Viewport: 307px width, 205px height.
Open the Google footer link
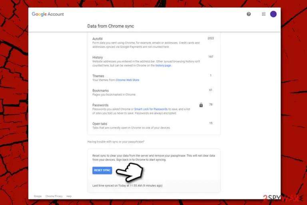(x=38, y=196)
